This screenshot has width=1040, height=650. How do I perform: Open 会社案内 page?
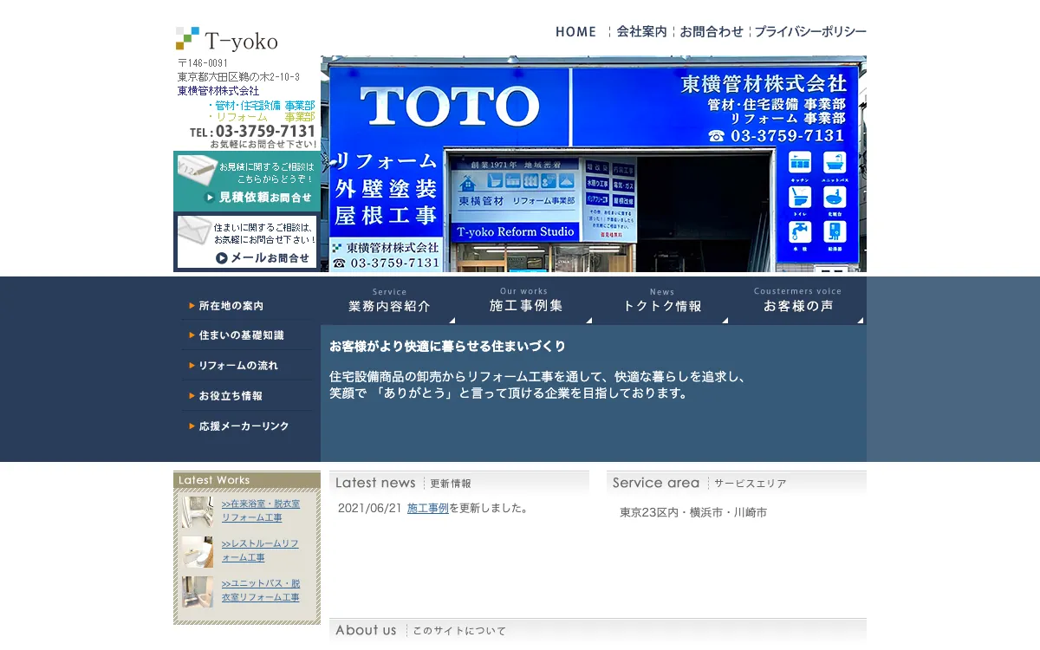[x=641, y=32]
